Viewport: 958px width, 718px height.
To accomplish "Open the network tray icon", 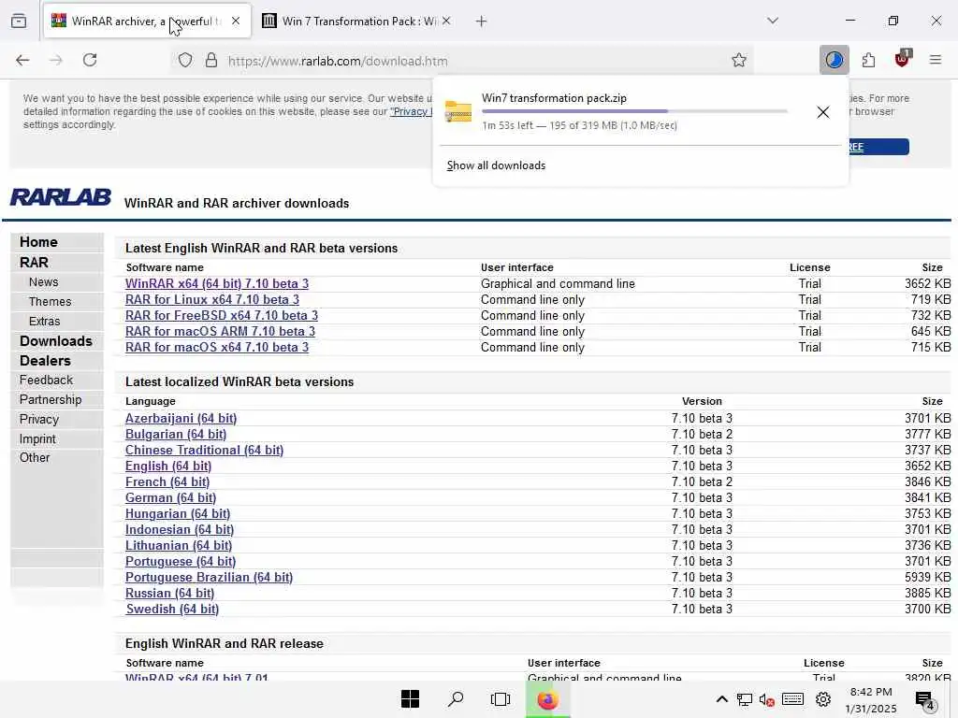I will tap(744, 699).
